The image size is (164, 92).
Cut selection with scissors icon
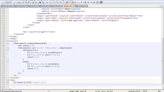[x=23, y=3]
